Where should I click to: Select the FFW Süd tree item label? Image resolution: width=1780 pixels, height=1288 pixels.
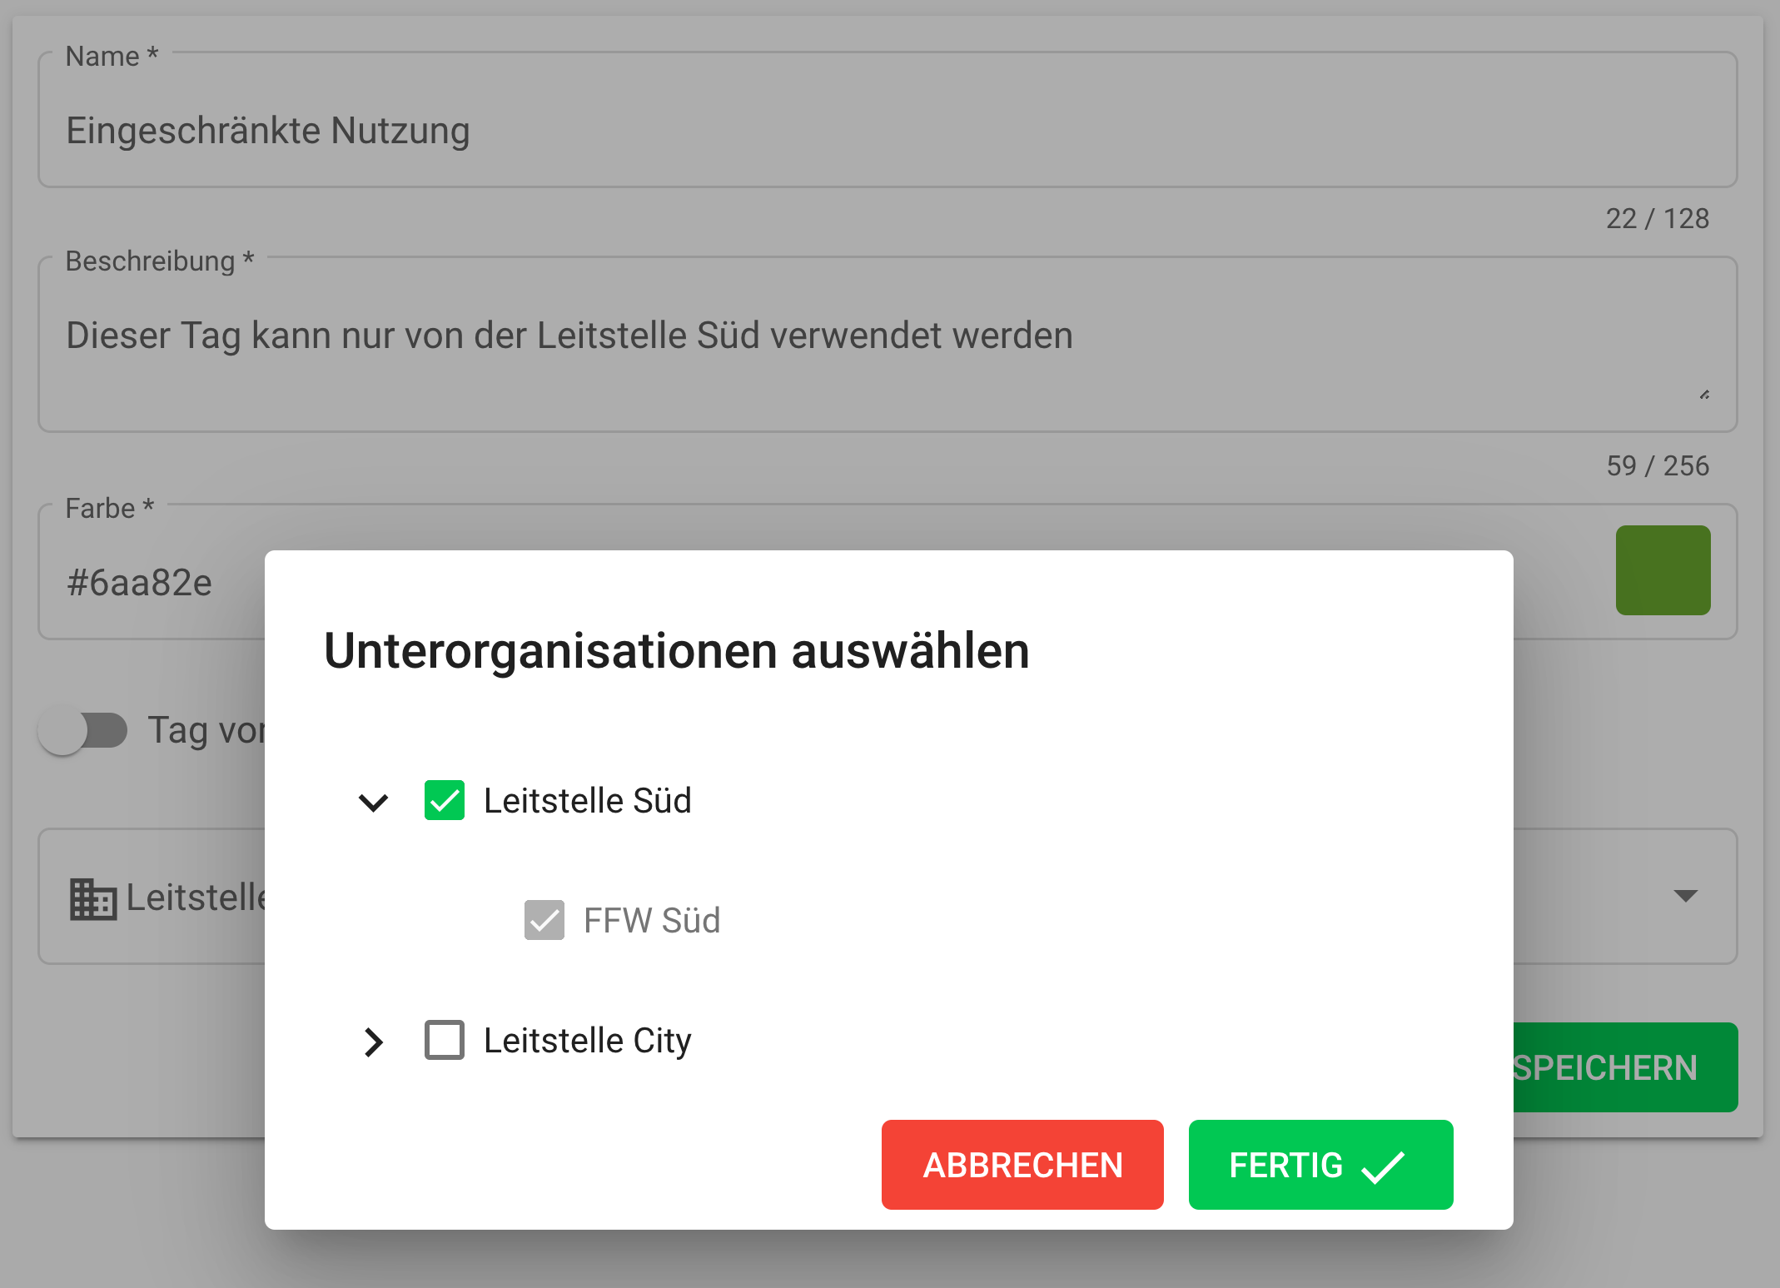click(x=652, y=921)
